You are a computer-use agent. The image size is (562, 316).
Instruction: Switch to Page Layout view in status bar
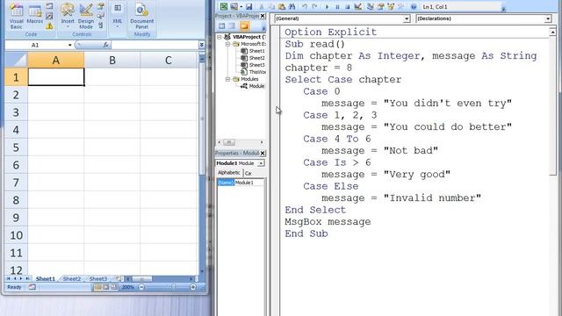point(105,287)
